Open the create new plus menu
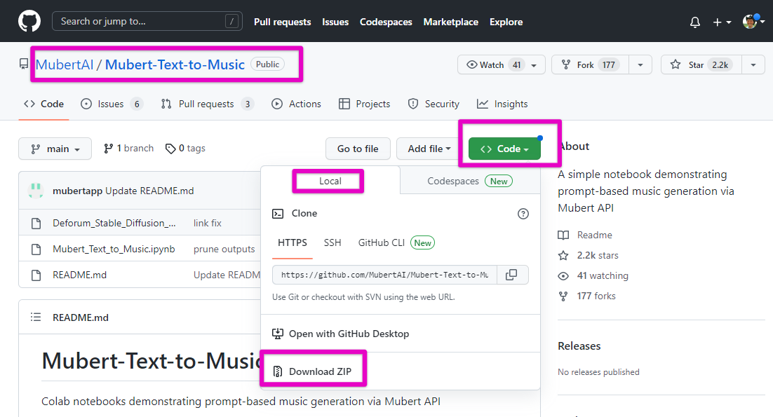The width and height of the screenshot is (773, 417). [x=722, y=22]
